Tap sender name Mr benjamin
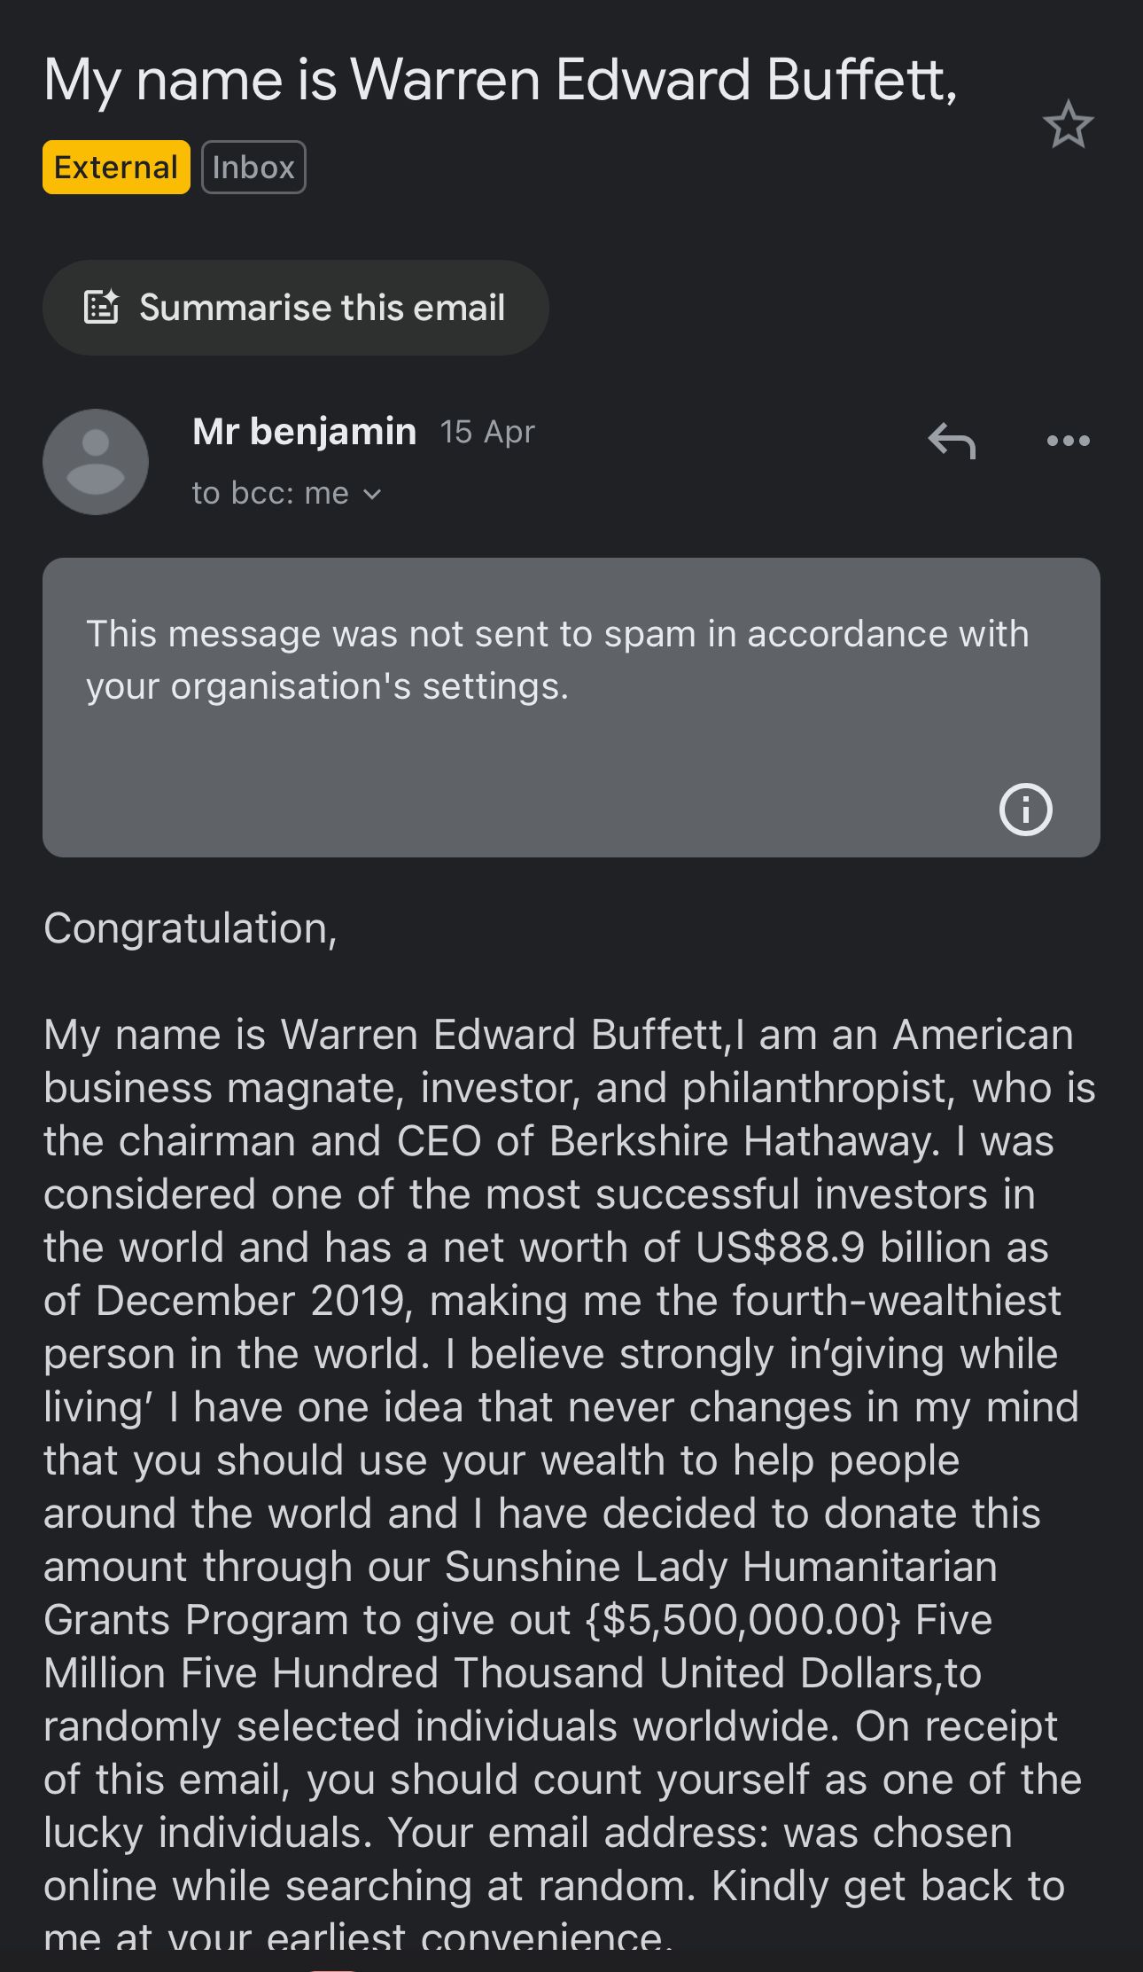1143x1972 pixels. pos(304,432)
